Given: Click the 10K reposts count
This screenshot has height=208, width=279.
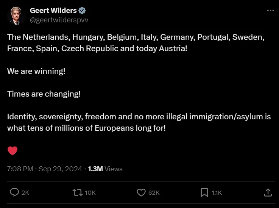Looking at the screenshot, I should point(90,193).
